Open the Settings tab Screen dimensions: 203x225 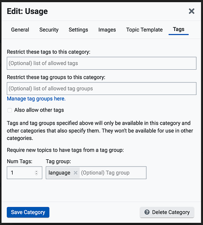click(78, 30)
